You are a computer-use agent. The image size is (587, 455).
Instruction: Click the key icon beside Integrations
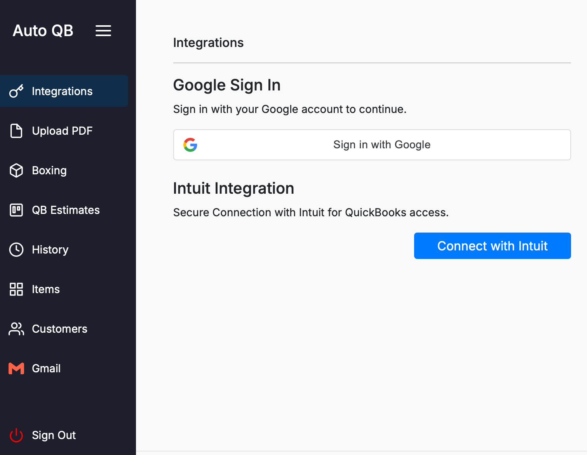(x=16, y=91)
